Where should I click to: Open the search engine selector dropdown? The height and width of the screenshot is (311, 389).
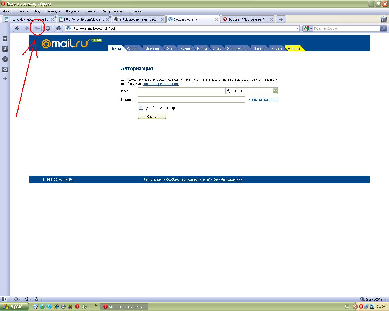coord(308,28)
